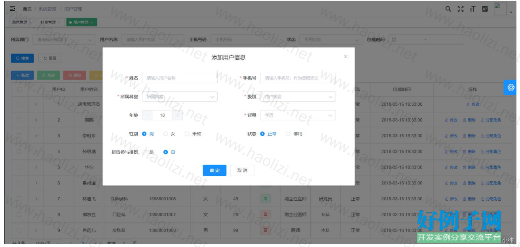This screenshot has width=520, height=247.
Task: Open the 所属科室 dropdown in dialog
Action: (x=180, y=97)
